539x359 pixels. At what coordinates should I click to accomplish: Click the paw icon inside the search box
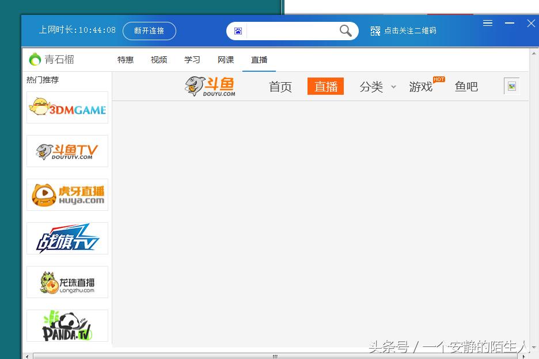(237, 31)
